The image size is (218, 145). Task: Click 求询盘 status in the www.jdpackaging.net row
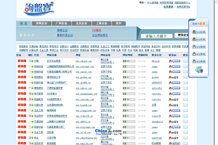click(22, 138)
